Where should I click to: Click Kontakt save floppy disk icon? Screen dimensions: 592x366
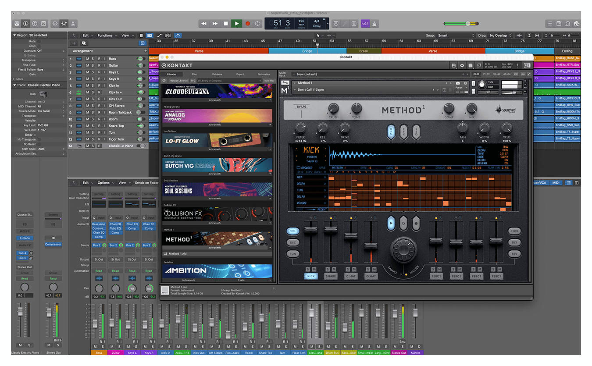(x=454, y=65)
